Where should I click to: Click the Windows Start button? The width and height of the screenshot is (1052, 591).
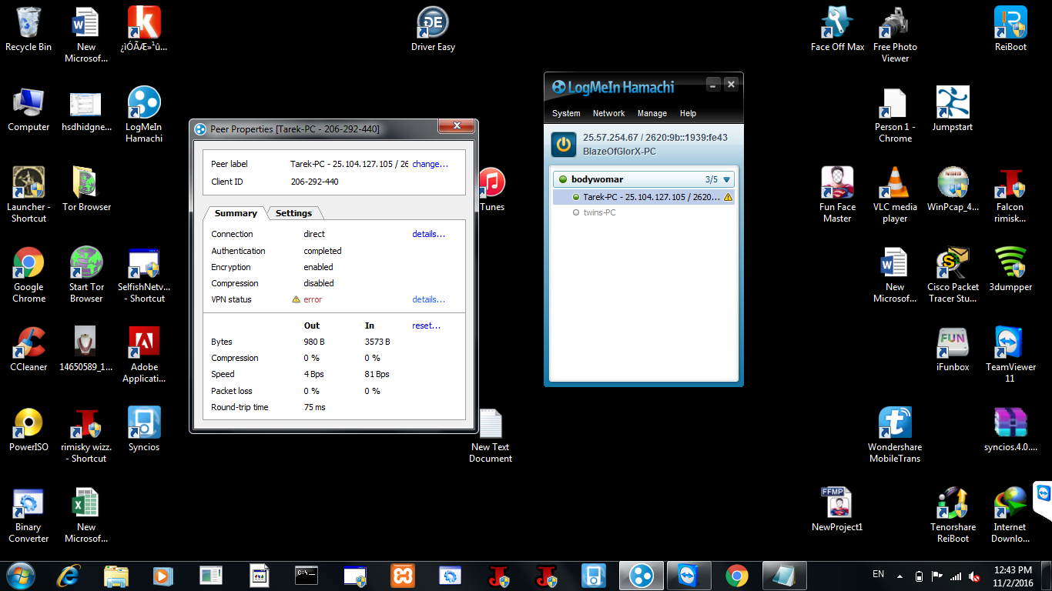(21, 575)
